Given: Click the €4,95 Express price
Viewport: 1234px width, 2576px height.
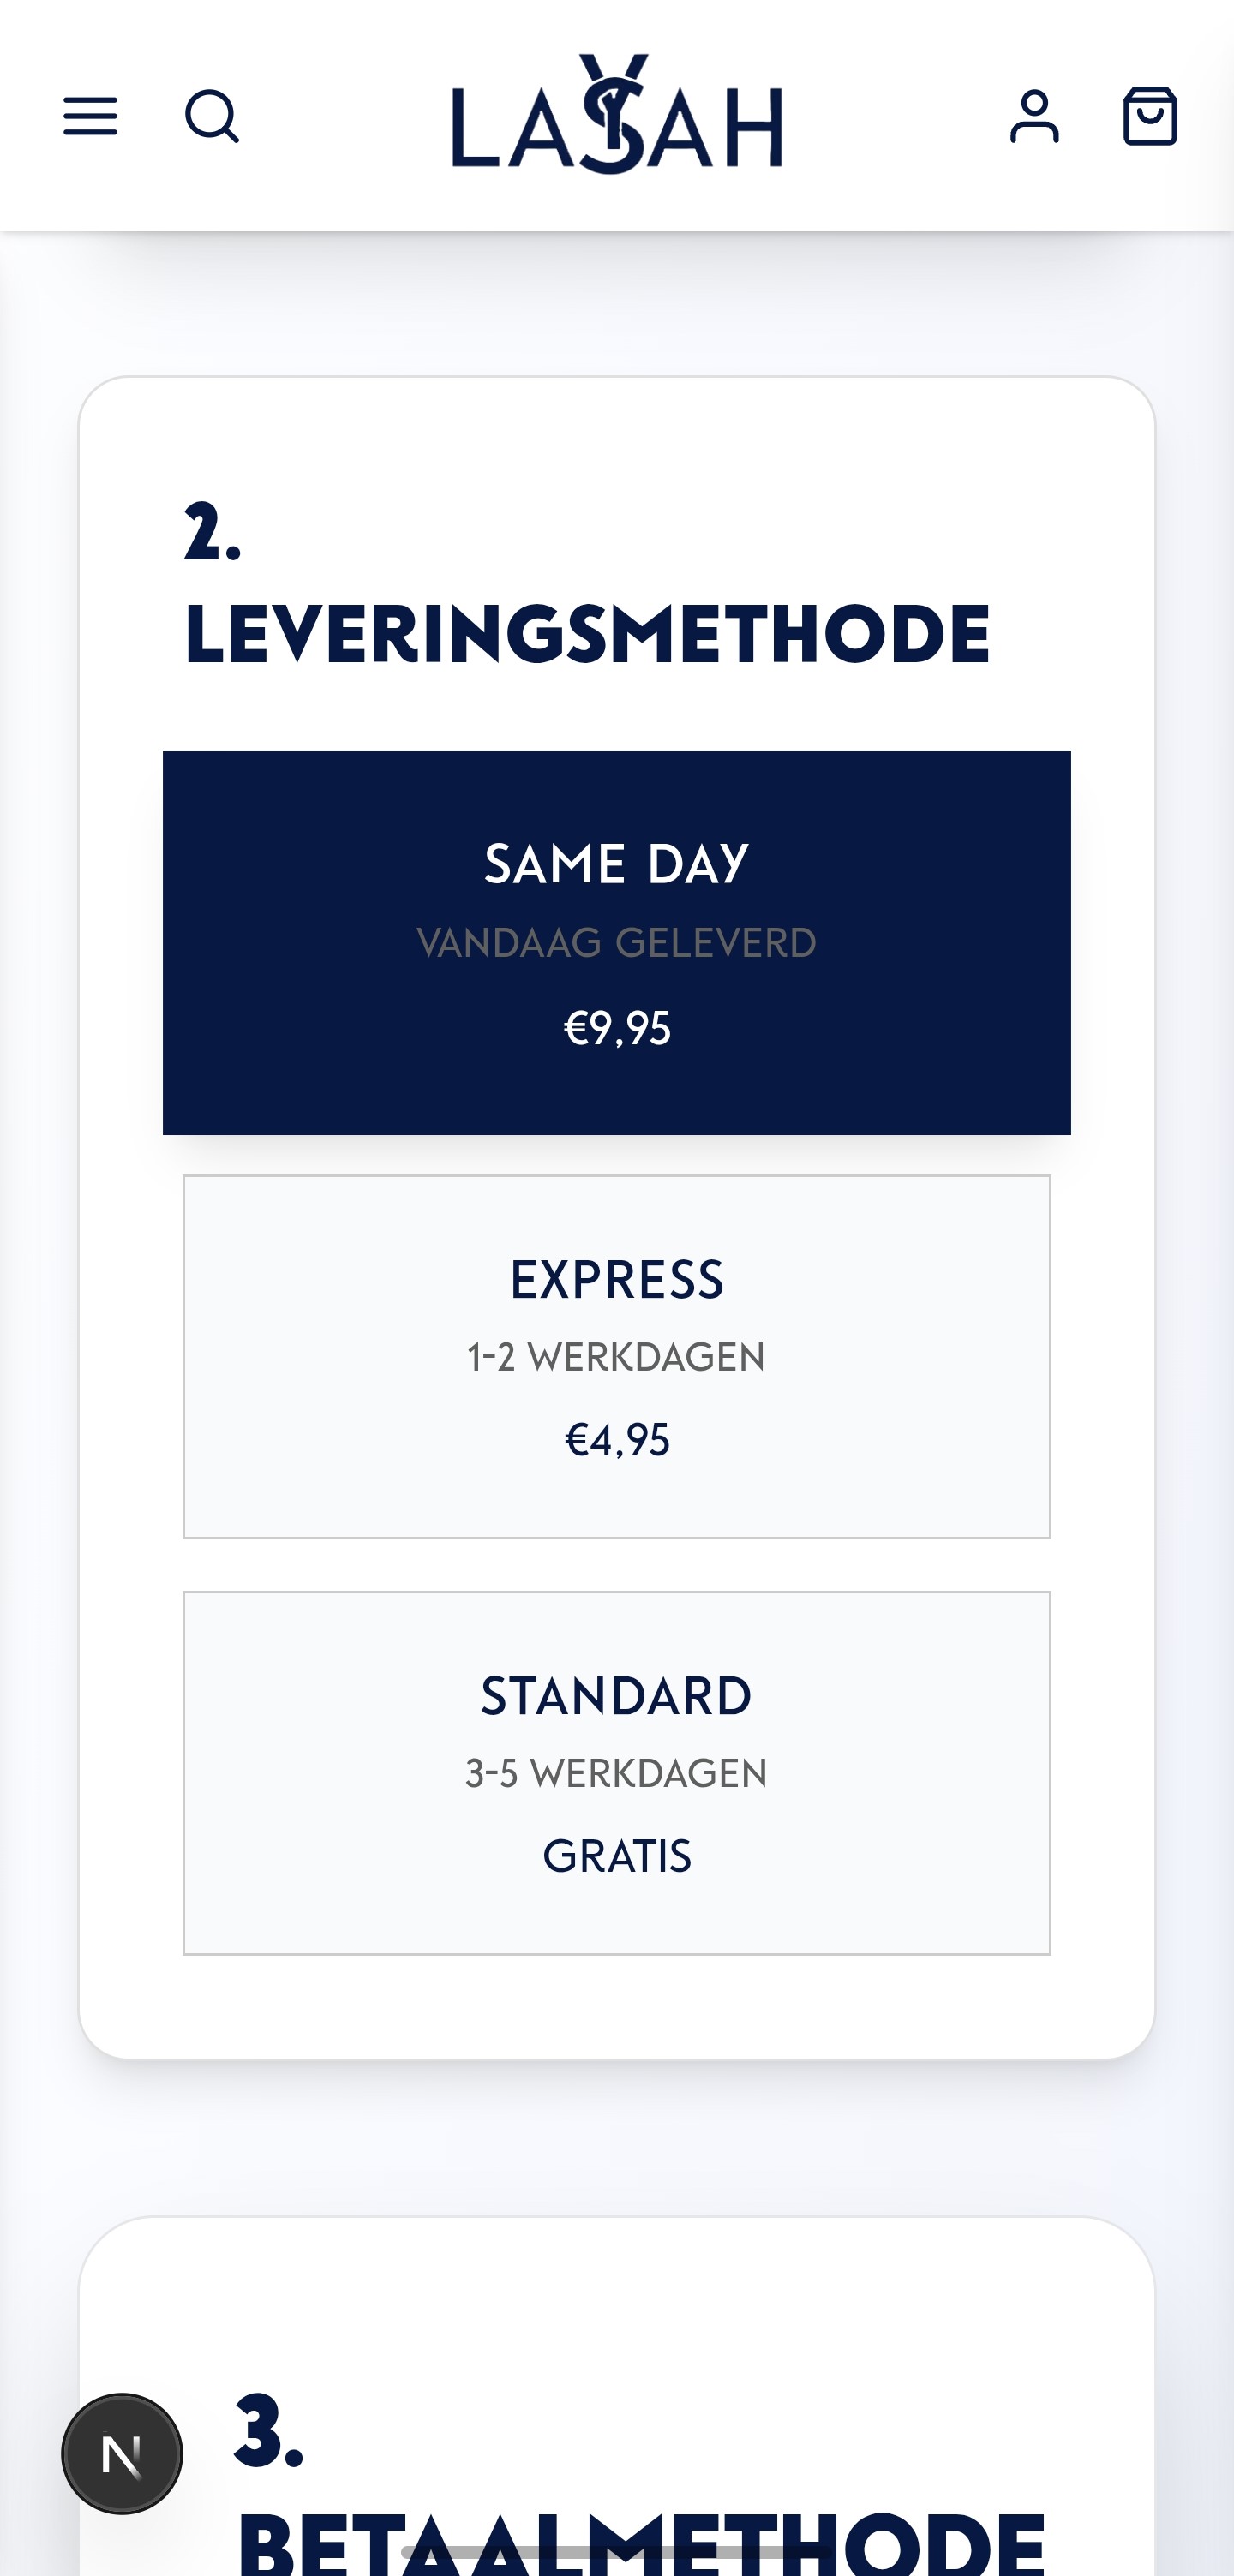Looking at the screenshot, I should [617, 1441].
